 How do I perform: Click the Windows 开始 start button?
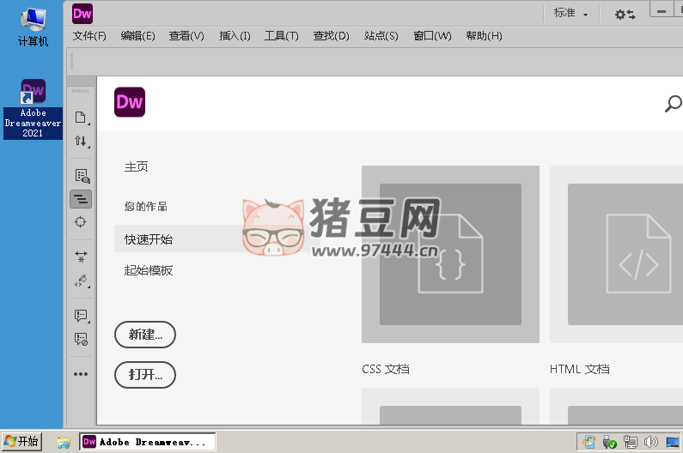pyautogui.click(x=21, y=442)
